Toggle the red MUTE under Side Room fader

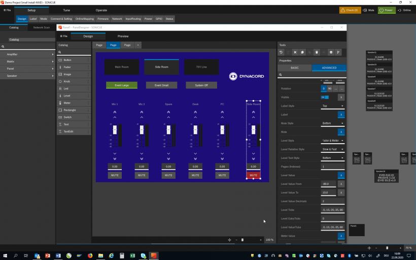(x=253, y=175)
